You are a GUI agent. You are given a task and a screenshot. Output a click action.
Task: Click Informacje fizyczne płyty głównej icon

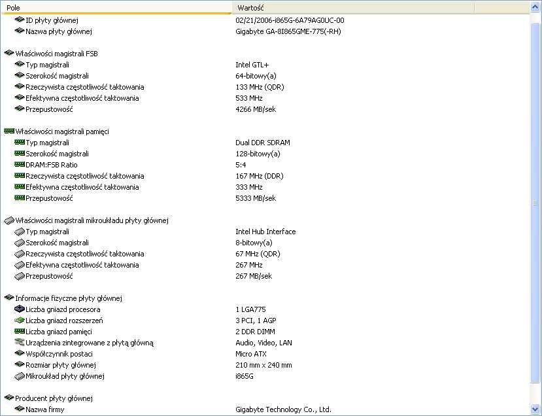pos(9,298)
